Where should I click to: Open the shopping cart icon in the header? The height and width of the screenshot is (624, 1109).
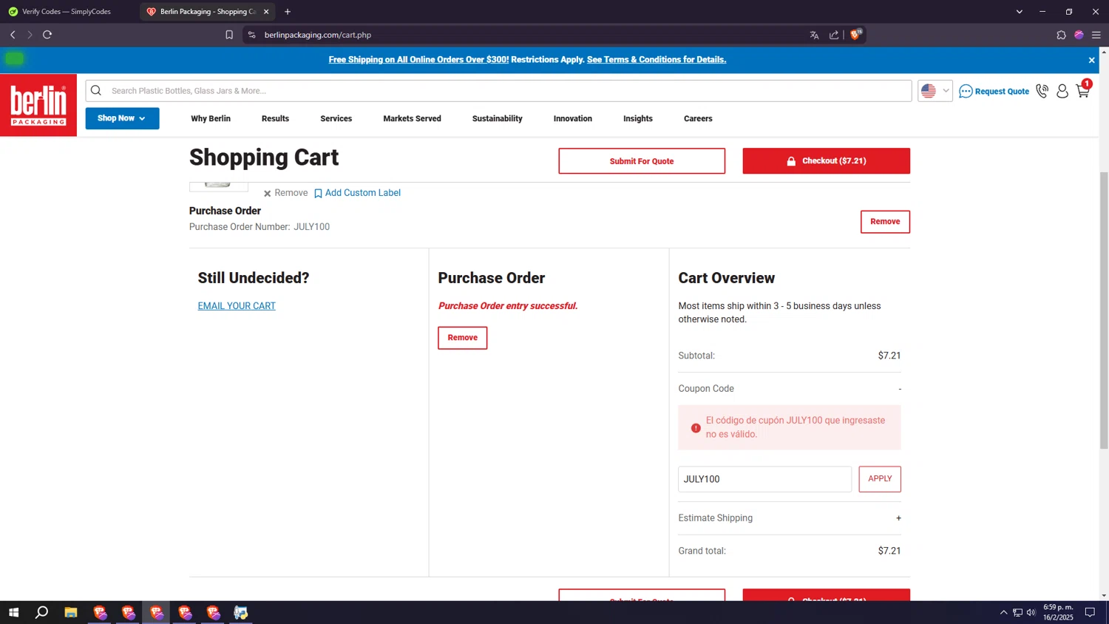(x=1083, y=89)
